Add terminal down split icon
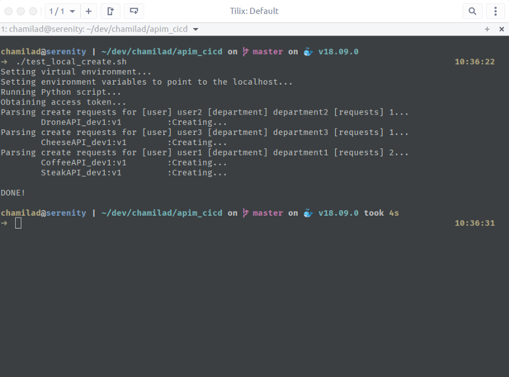The width and height of the screenshot is (509, 377). click(134, 11)
